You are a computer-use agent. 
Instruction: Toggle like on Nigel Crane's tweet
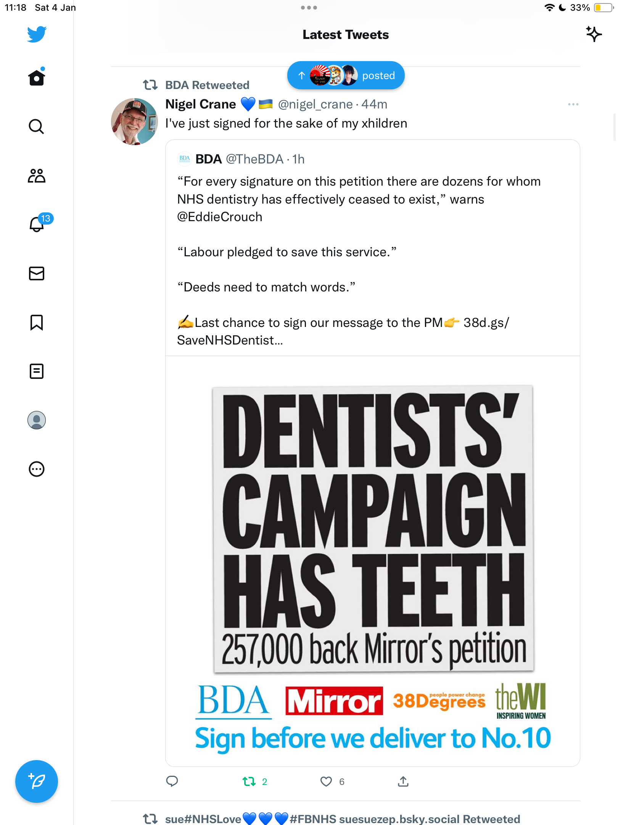pyautogui.click(x=332, y=782)
